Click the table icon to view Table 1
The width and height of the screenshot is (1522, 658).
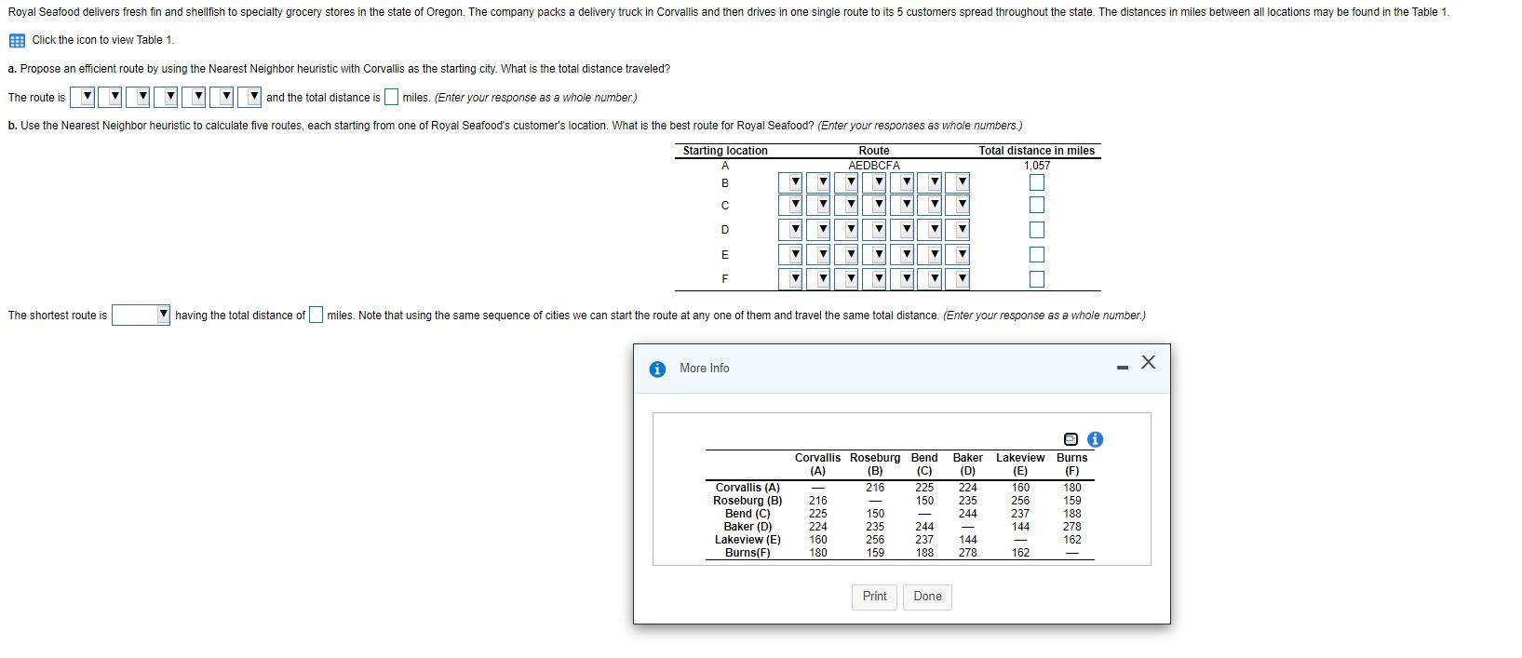click(x=17, y=40)
